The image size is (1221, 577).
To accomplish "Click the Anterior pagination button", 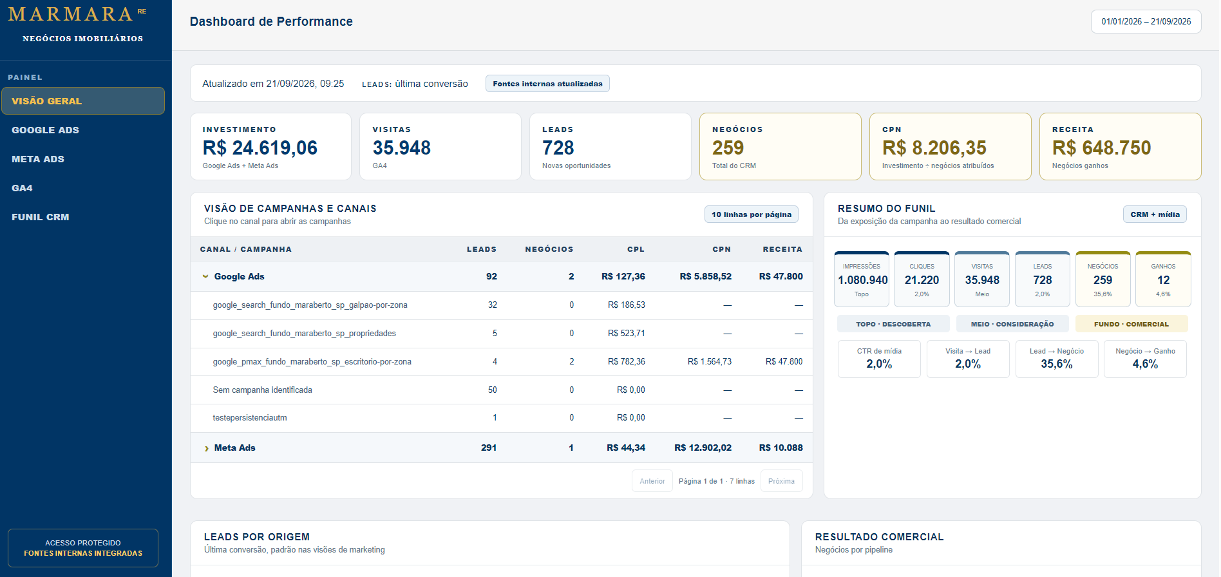I will (652, 481).
